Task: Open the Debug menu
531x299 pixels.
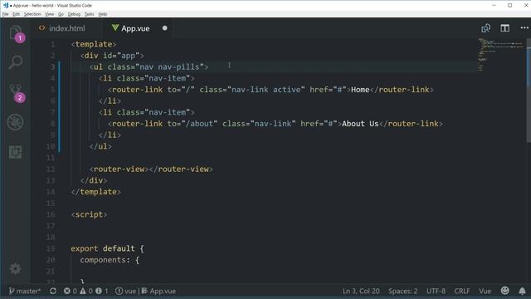Action: [74, 14]
